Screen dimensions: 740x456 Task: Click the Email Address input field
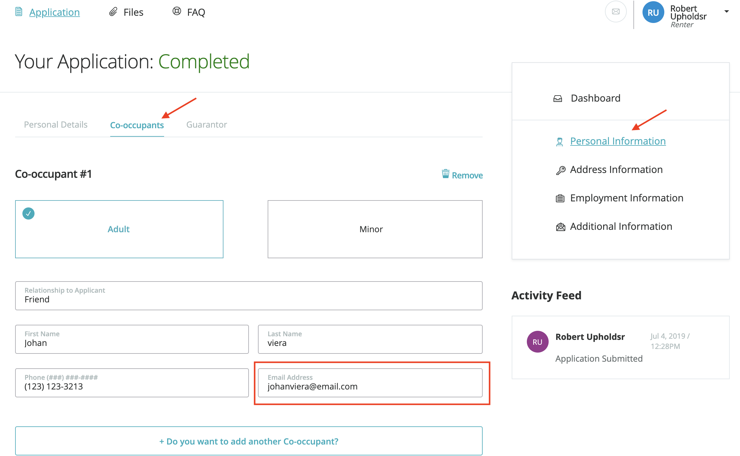pos(370,383)
